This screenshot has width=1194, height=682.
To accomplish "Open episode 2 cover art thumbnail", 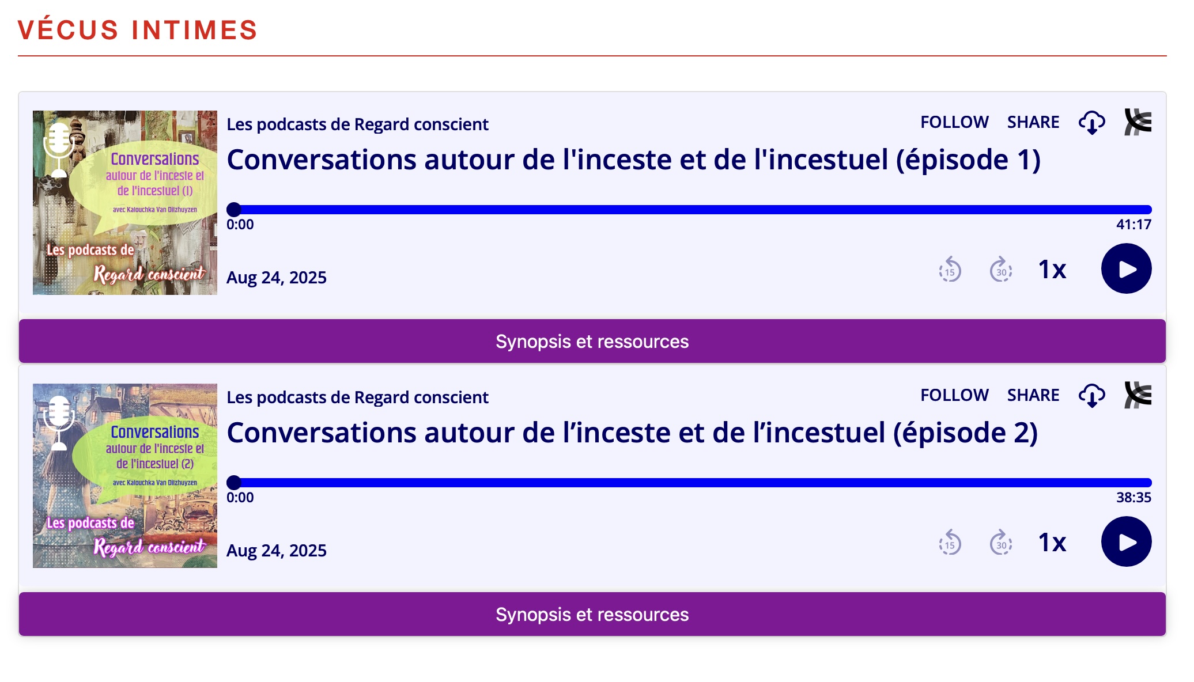I will [125, 476].
